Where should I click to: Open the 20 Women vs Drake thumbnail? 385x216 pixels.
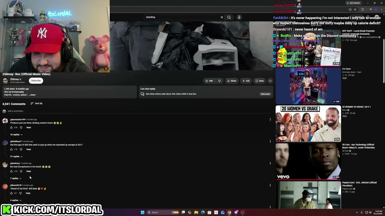pyautogui.click(x=308, y=123)
